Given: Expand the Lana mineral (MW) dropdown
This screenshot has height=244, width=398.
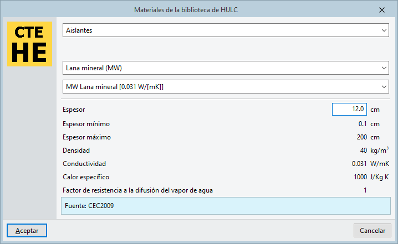Looking at the screenshot, I should 226,68.
